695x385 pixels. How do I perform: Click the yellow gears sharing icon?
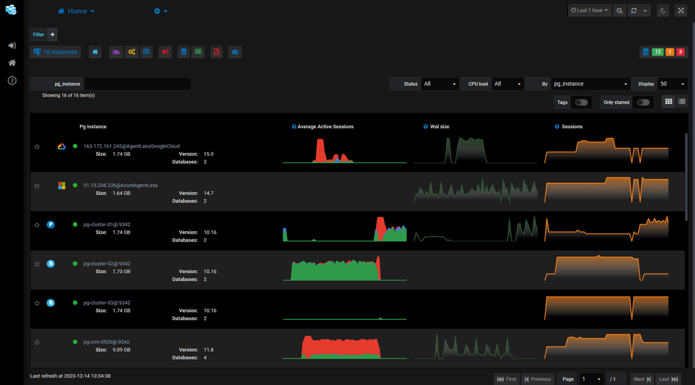coord(131,52)
